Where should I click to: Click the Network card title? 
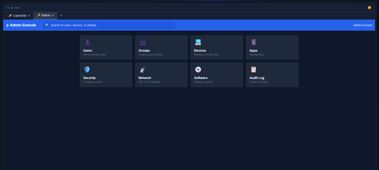[145, 78]
